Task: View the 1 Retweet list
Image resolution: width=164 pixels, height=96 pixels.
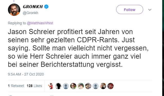Action: [16, 86]
